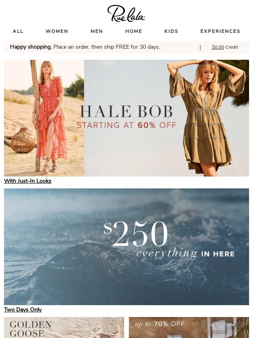
Task: Open the $250 everything in here banner
Action: 126,247
